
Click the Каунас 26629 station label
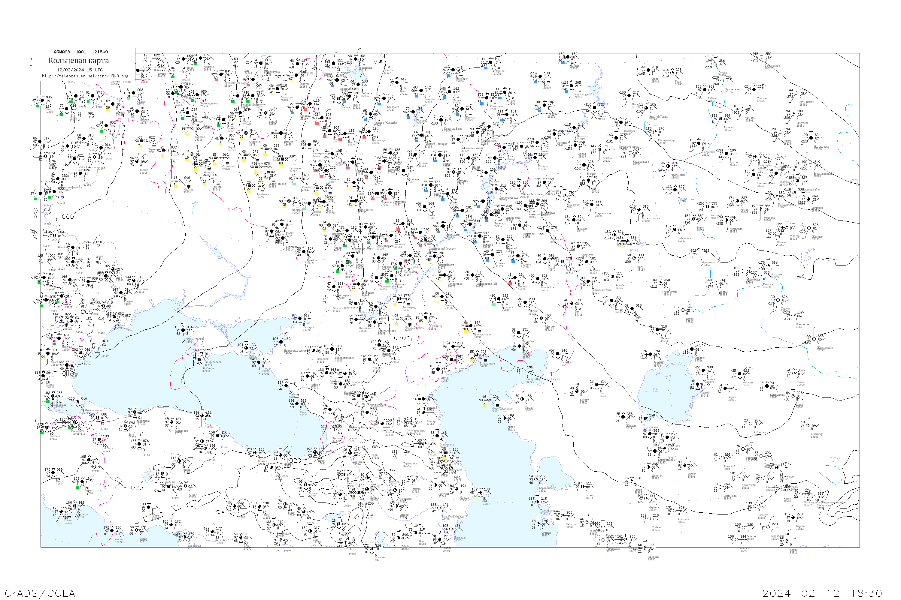tap(141, 103)
